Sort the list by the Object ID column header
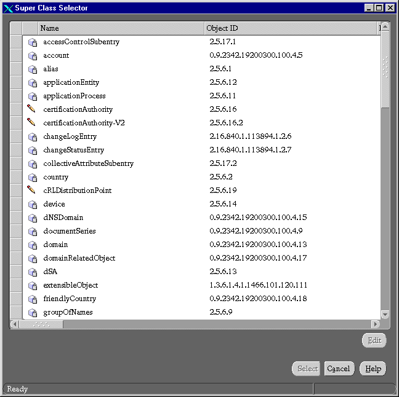Image resolution: width=399 pixels, height=397 pixels. [x=290, y=28]
